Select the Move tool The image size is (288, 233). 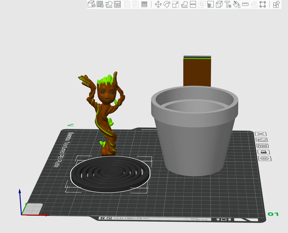[158, 4]
